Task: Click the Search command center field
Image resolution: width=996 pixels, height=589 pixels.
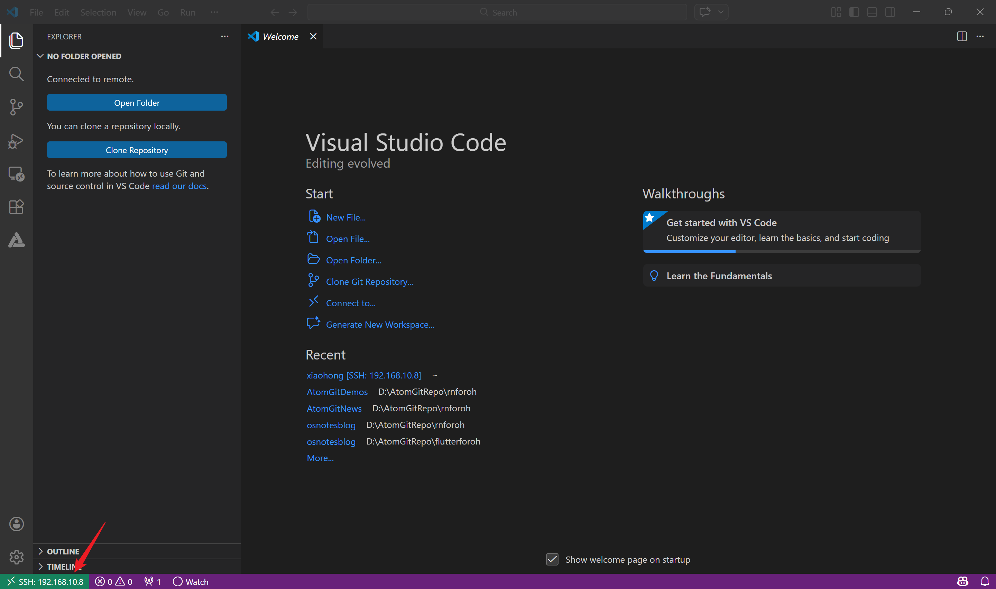Action: tap(497, 12)
